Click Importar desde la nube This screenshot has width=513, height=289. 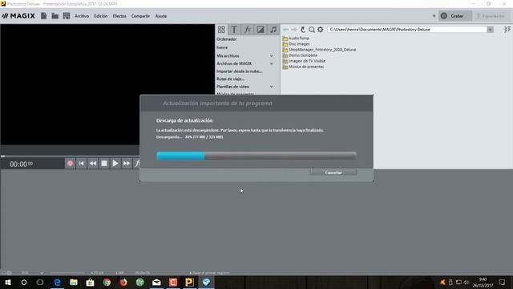[239, 71]
